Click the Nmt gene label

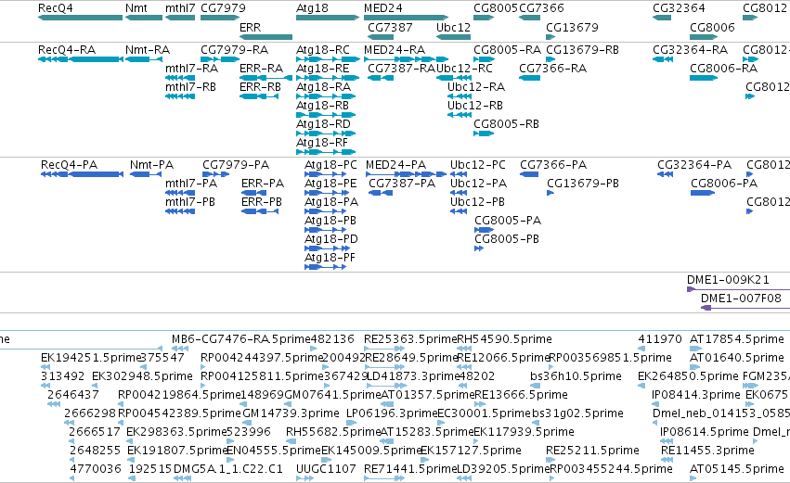pos(136,8)
